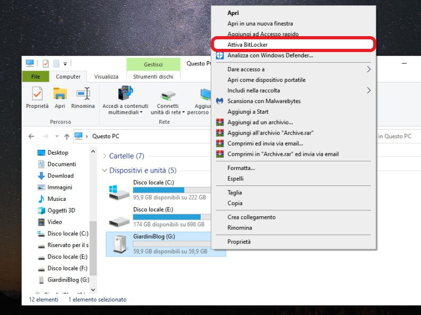Open Accedi a contenuti multimediali
This screenshot has height=315, width=421.
(x=125, y=100)
